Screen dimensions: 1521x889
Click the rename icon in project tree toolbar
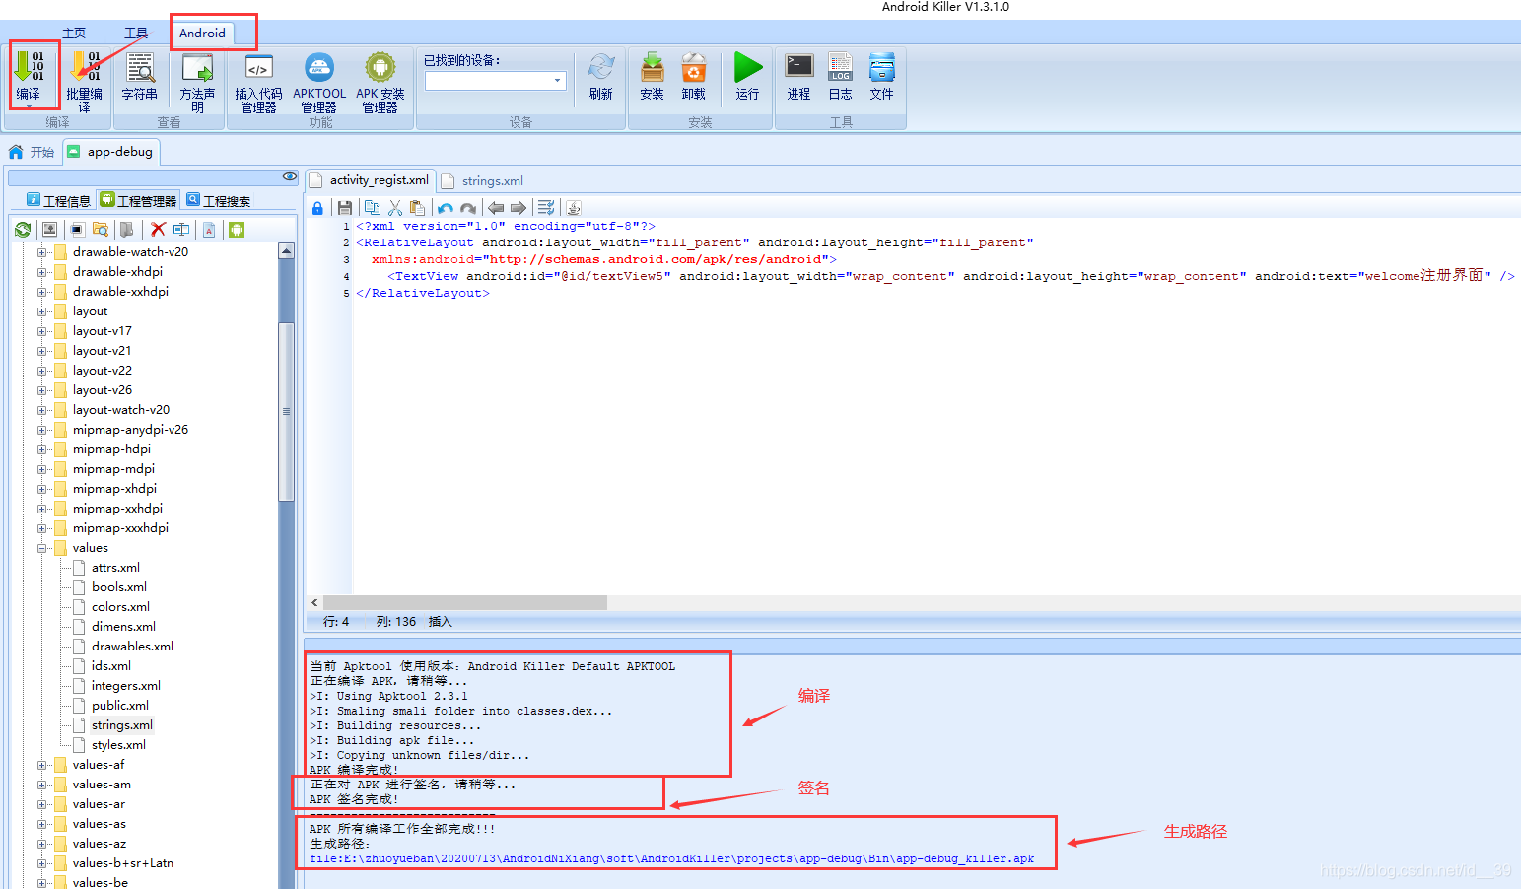pos(181,230)
